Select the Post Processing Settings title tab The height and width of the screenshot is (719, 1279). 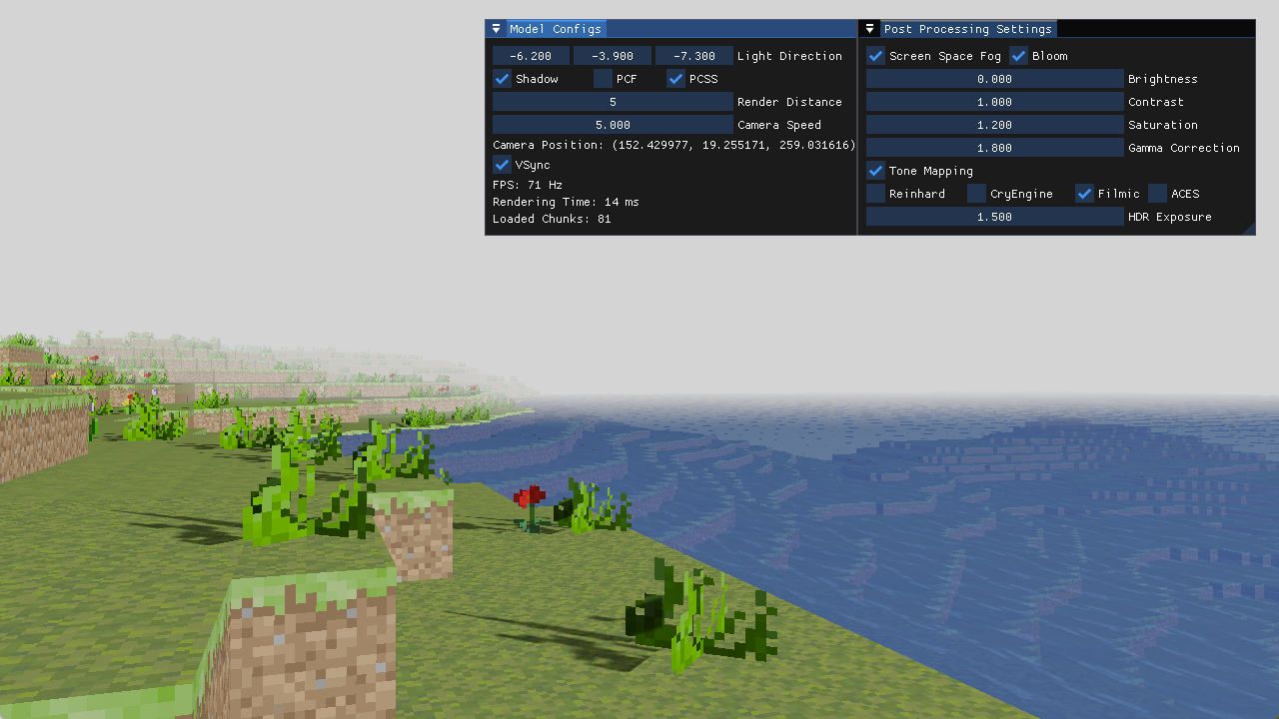(x=968, y=29)
